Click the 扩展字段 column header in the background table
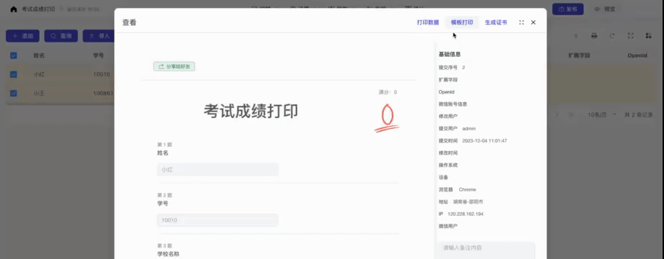664x259 pixels. 580,55
